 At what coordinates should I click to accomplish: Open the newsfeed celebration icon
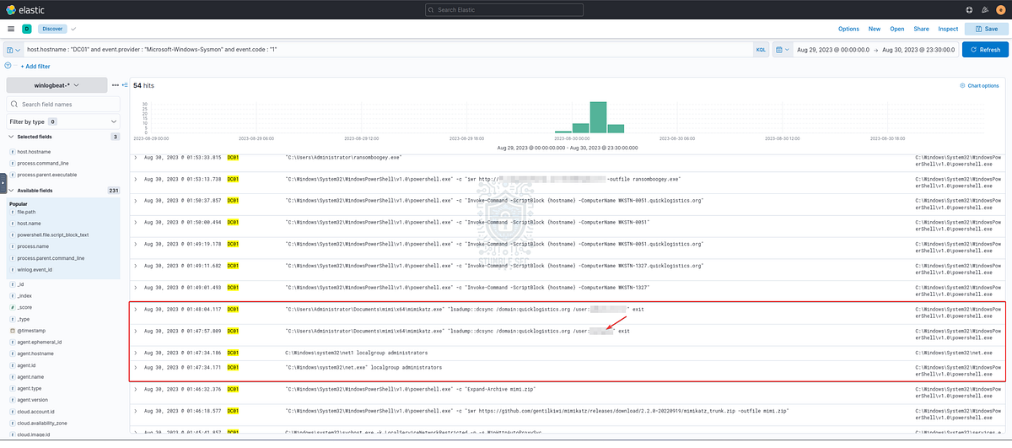[x=986, y=9]
